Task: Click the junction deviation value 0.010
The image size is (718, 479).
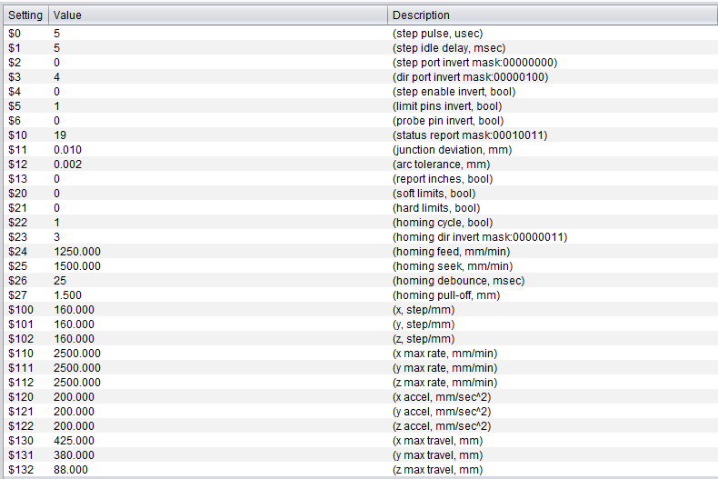Action: 68,150
